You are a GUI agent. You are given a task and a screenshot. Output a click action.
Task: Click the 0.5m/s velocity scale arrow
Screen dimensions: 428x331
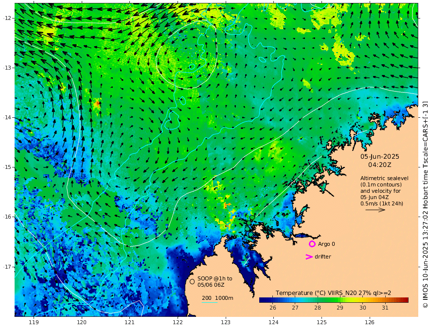pos(375,210)
